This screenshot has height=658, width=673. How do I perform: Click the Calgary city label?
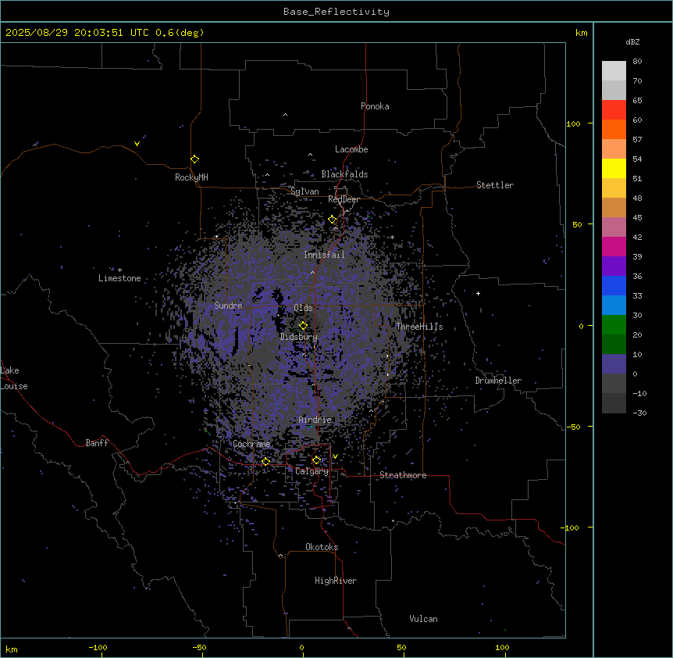[x=312, y=471]
